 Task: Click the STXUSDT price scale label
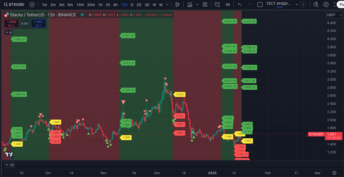click(316, 134)
